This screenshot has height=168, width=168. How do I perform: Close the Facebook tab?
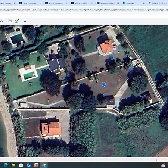tap(144, 3)
